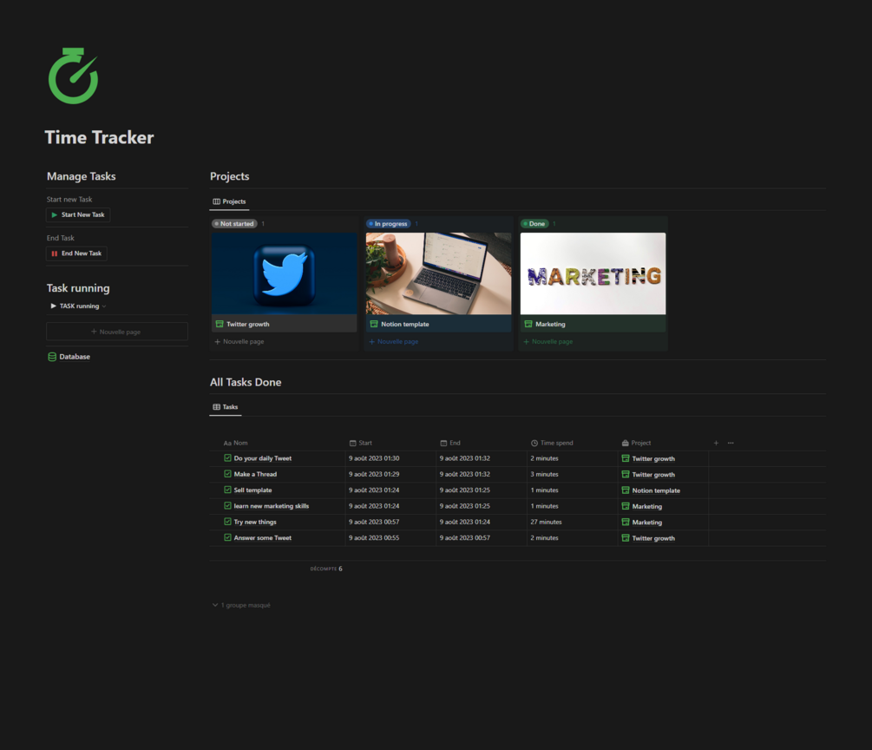
Task: Click the Time spend clock icon
Action: 534,443
